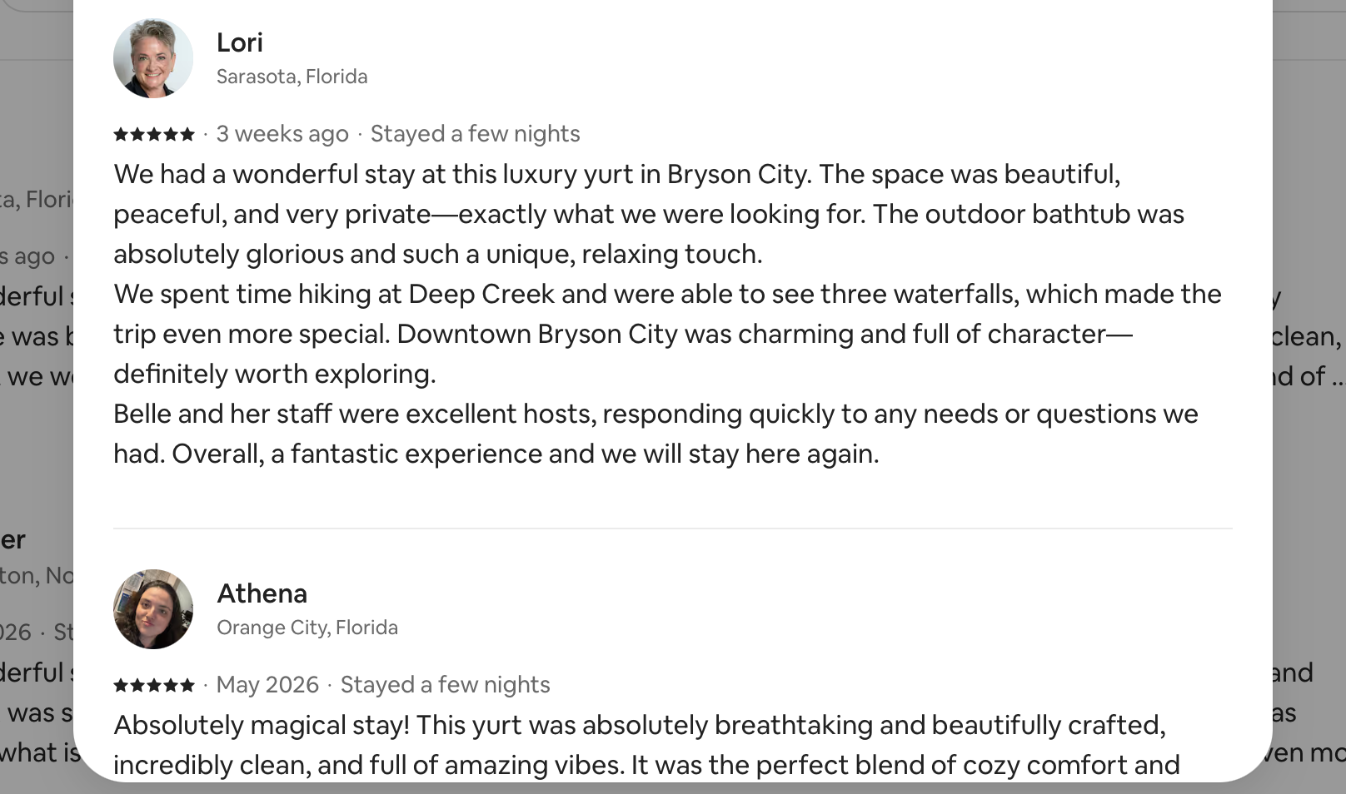Open Lori's round profile photo

pyautogui.click(x=153, y=58)
